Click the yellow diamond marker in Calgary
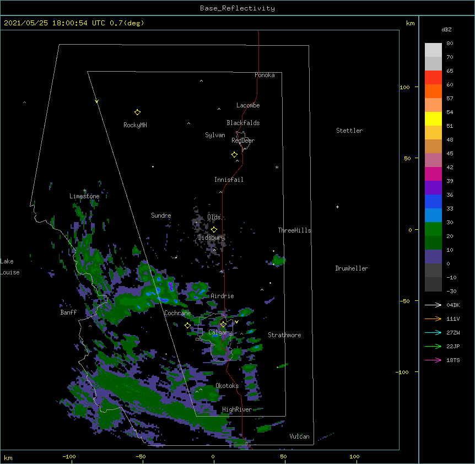 [223, 325]
